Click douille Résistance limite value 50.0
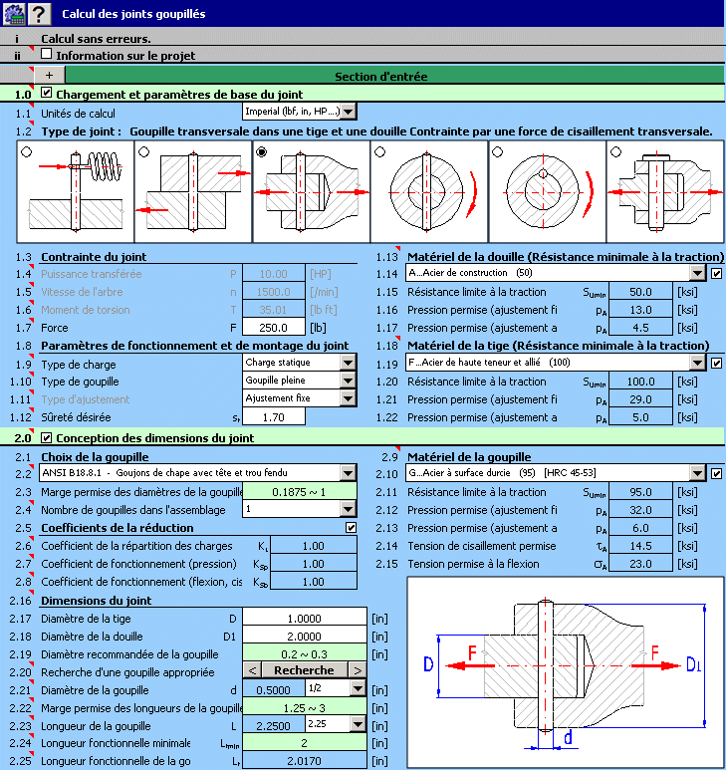726x770 pixels. (x=640, y=292)
